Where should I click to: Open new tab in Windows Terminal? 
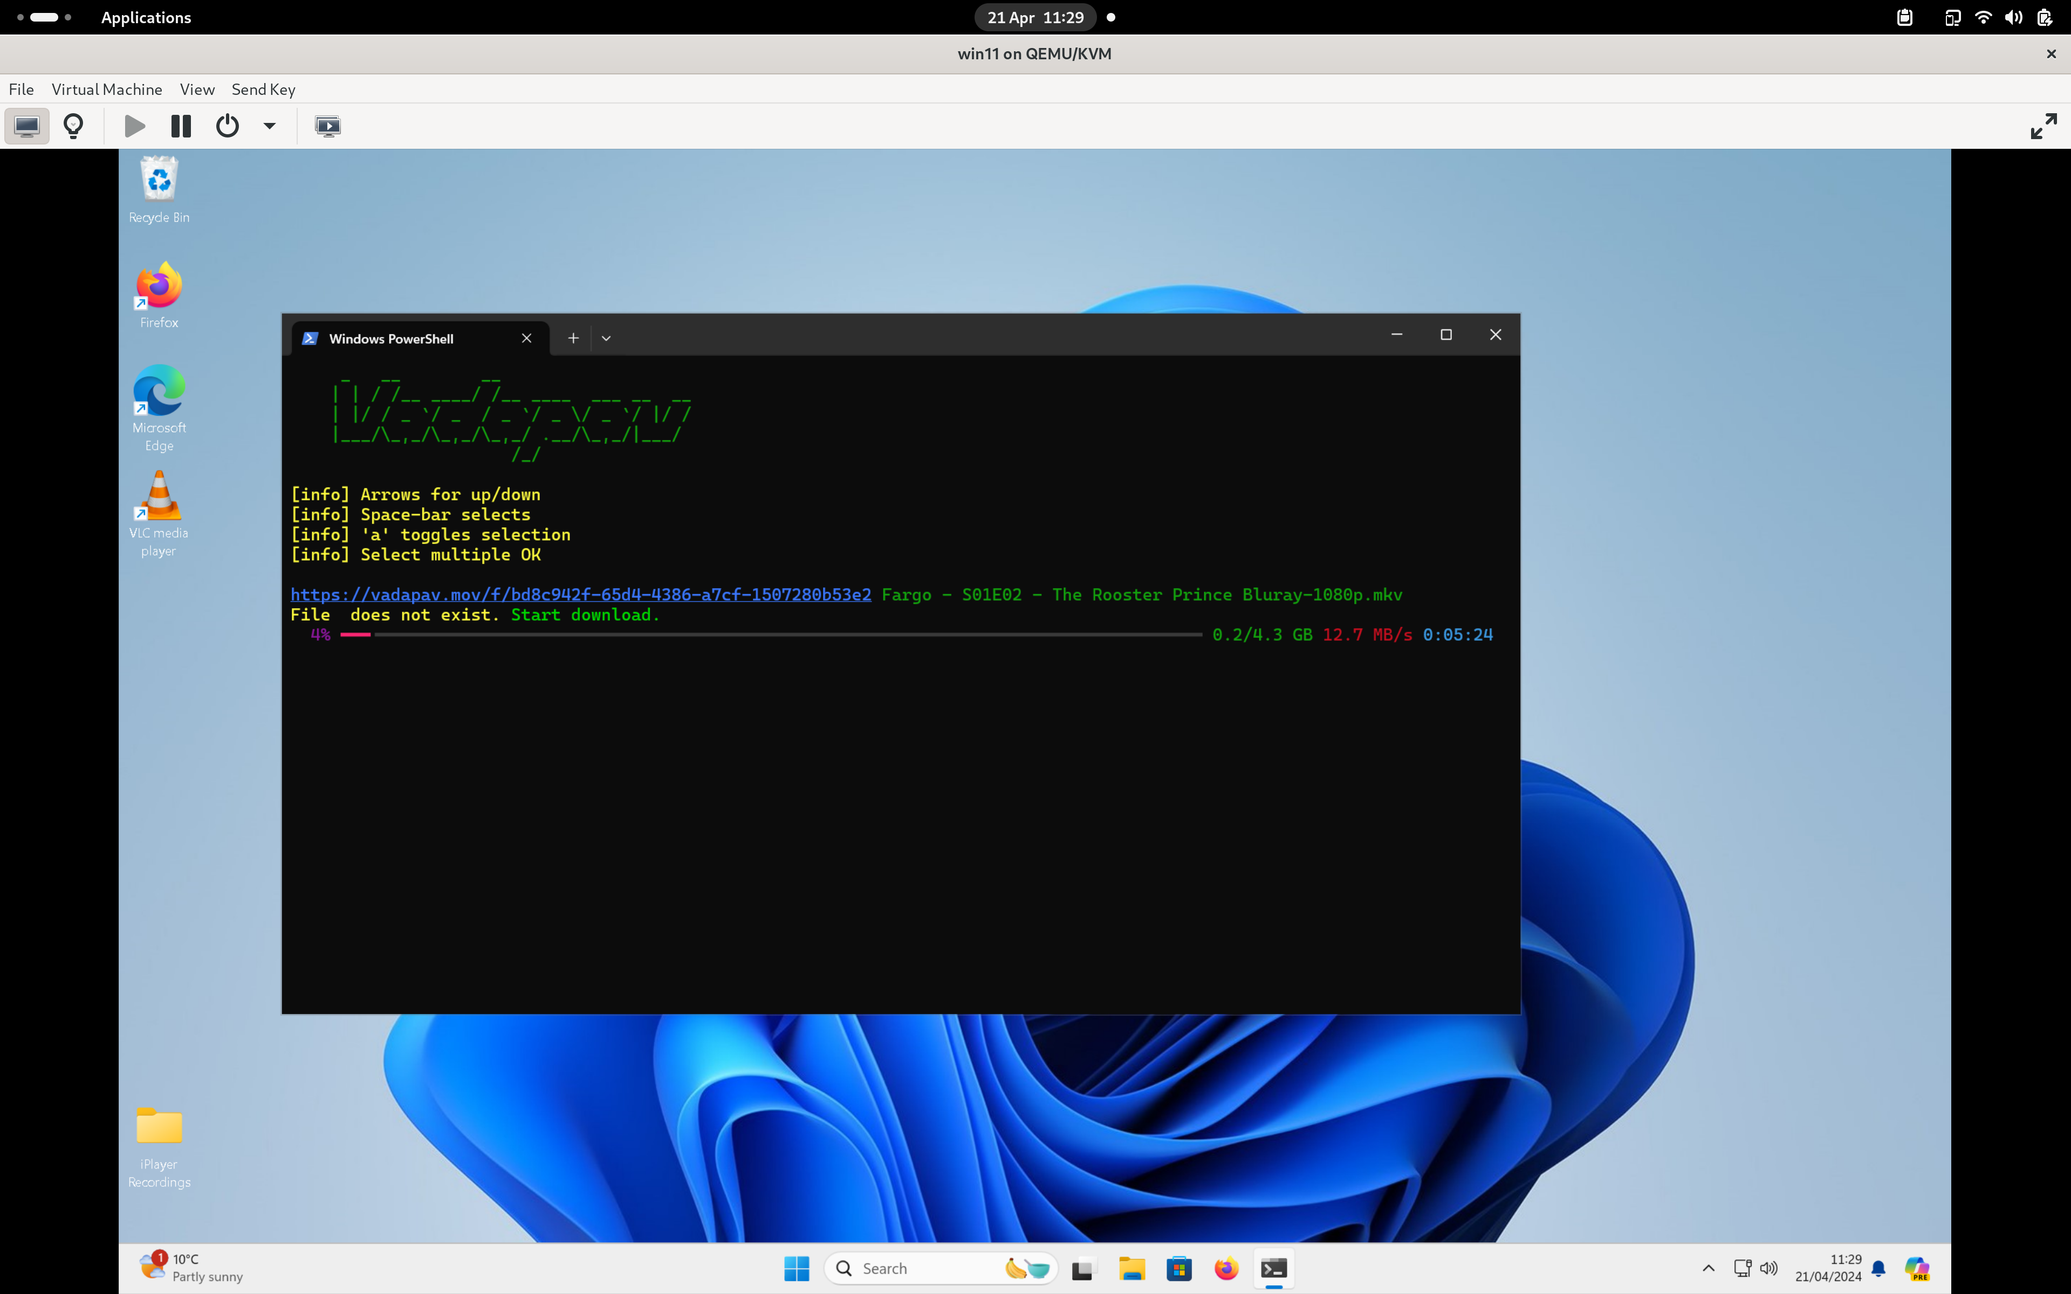pos(573,338)
